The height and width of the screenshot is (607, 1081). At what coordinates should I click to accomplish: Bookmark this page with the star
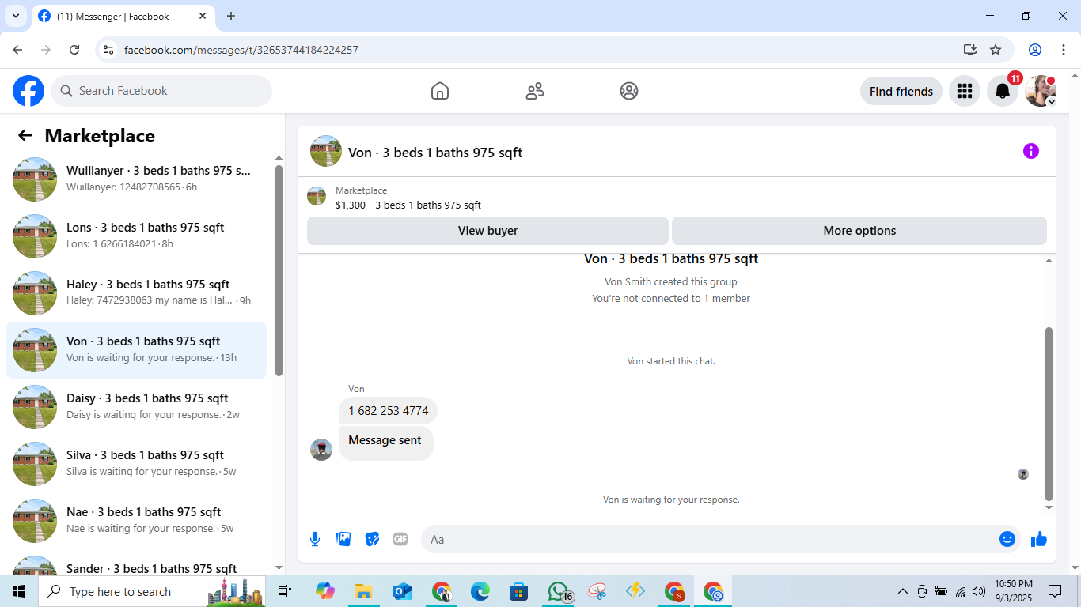coord(996,50)
